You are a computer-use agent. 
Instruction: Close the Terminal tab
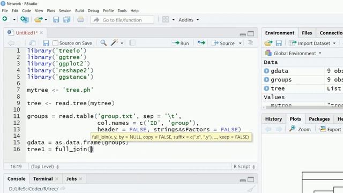click(57, 179)
